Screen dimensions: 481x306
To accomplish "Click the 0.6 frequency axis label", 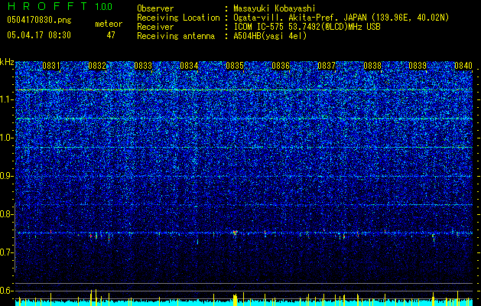I will (7, 291).
